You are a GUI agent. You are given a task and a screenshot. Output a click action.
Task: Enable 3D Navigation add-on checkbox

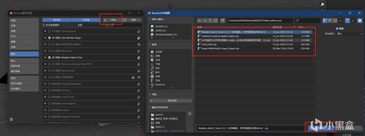click(50, 31)
